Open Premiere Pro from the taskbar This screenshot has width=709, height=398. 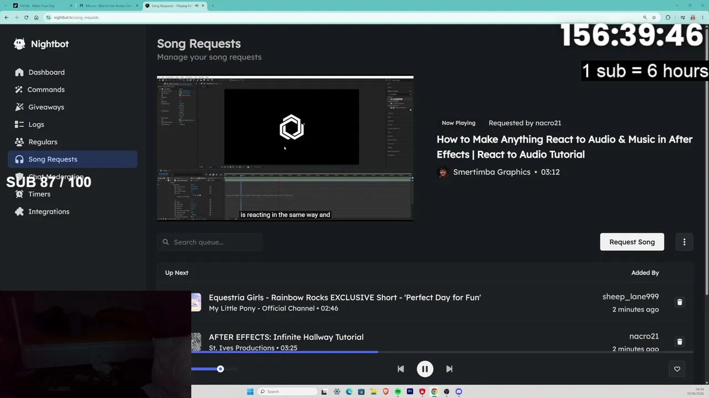click(410, 391)
